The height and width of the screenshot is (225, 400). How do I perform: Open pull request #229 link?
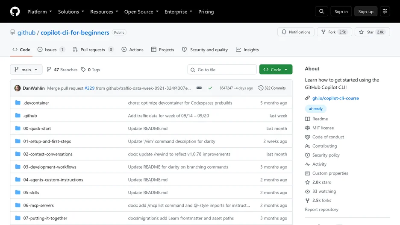(90, 88)
